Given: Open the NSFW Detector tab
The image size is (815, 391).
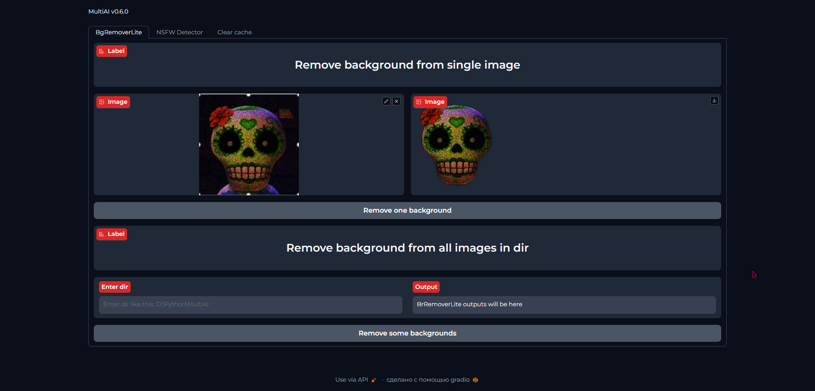Looking at the screenshot, I should pyautogui.click(x=180, y=32).
